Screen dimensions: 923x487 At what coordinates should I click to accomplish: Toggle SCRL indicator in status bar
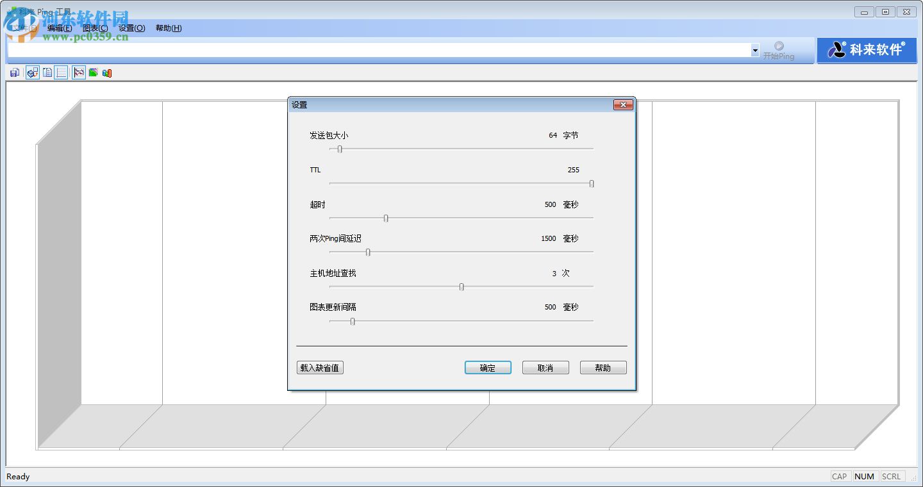coord(892,476)
